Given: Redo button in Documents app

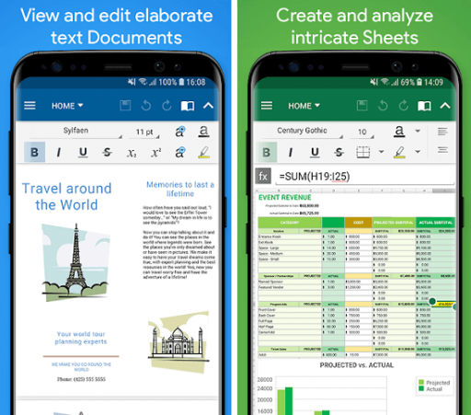Looking at the screenshot, I should (167, 106).
